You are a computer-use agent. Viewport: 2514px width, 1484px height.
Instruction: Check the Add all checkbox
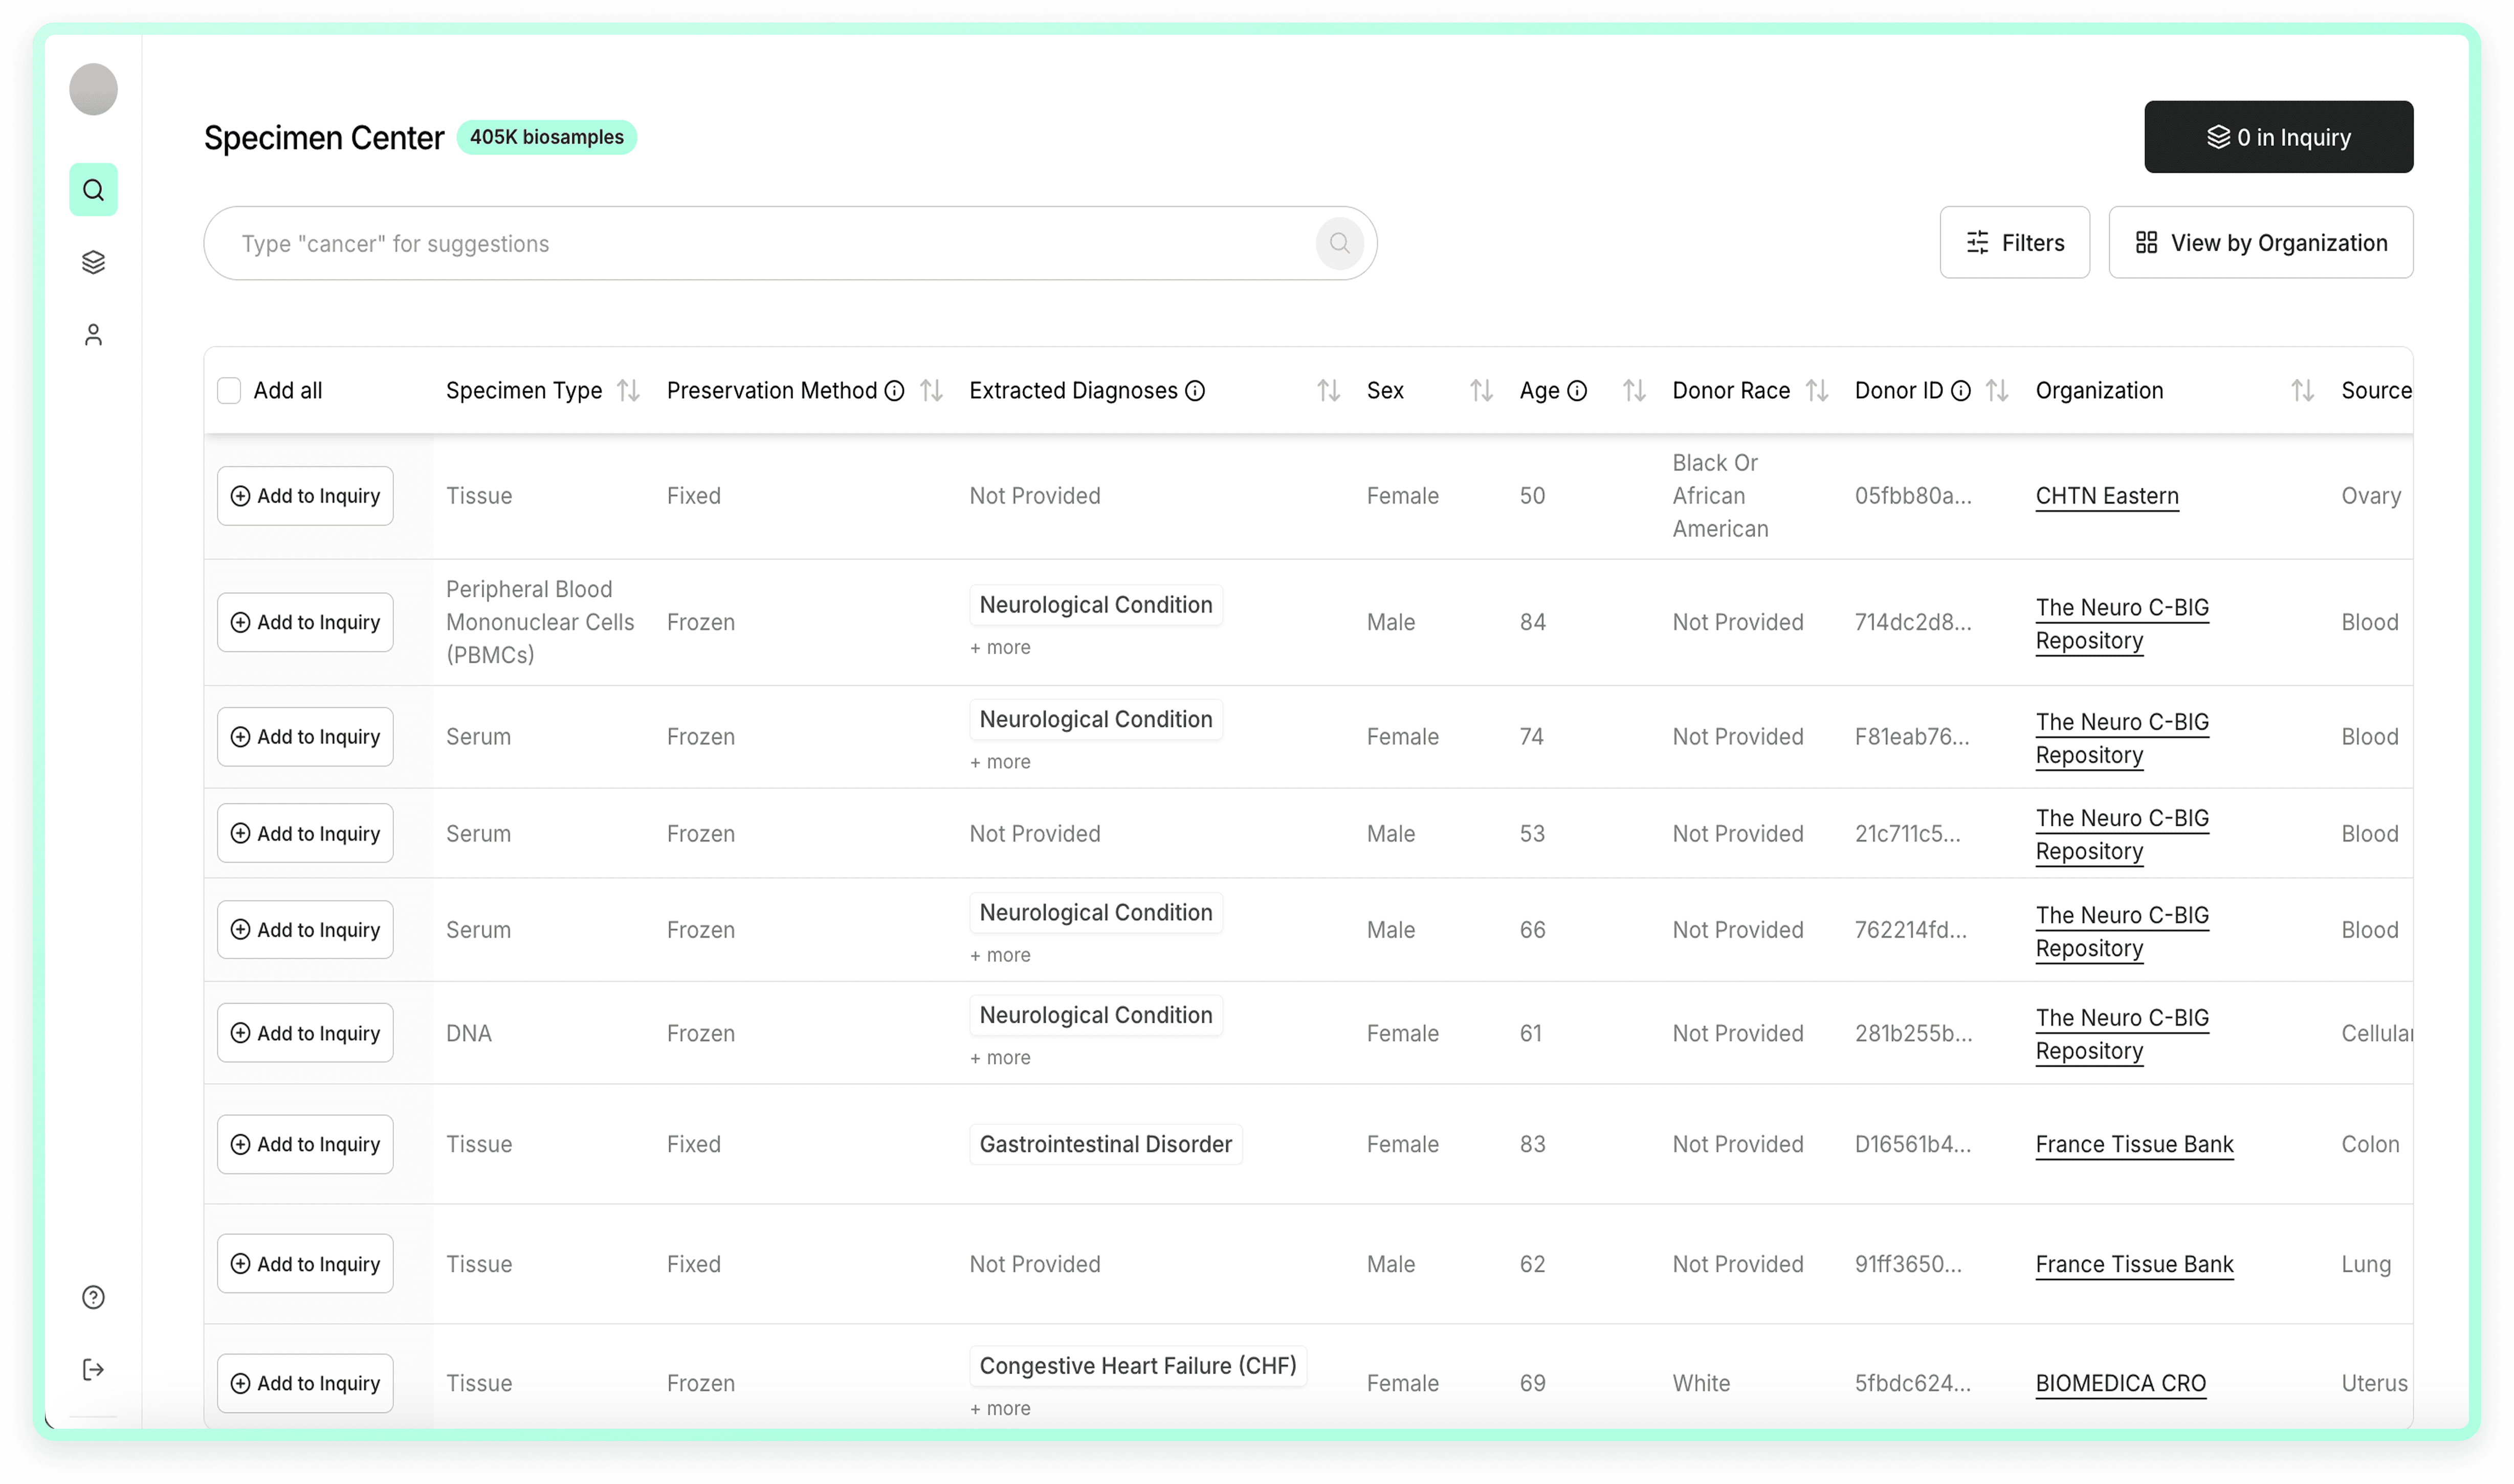(x=229, y=391)
